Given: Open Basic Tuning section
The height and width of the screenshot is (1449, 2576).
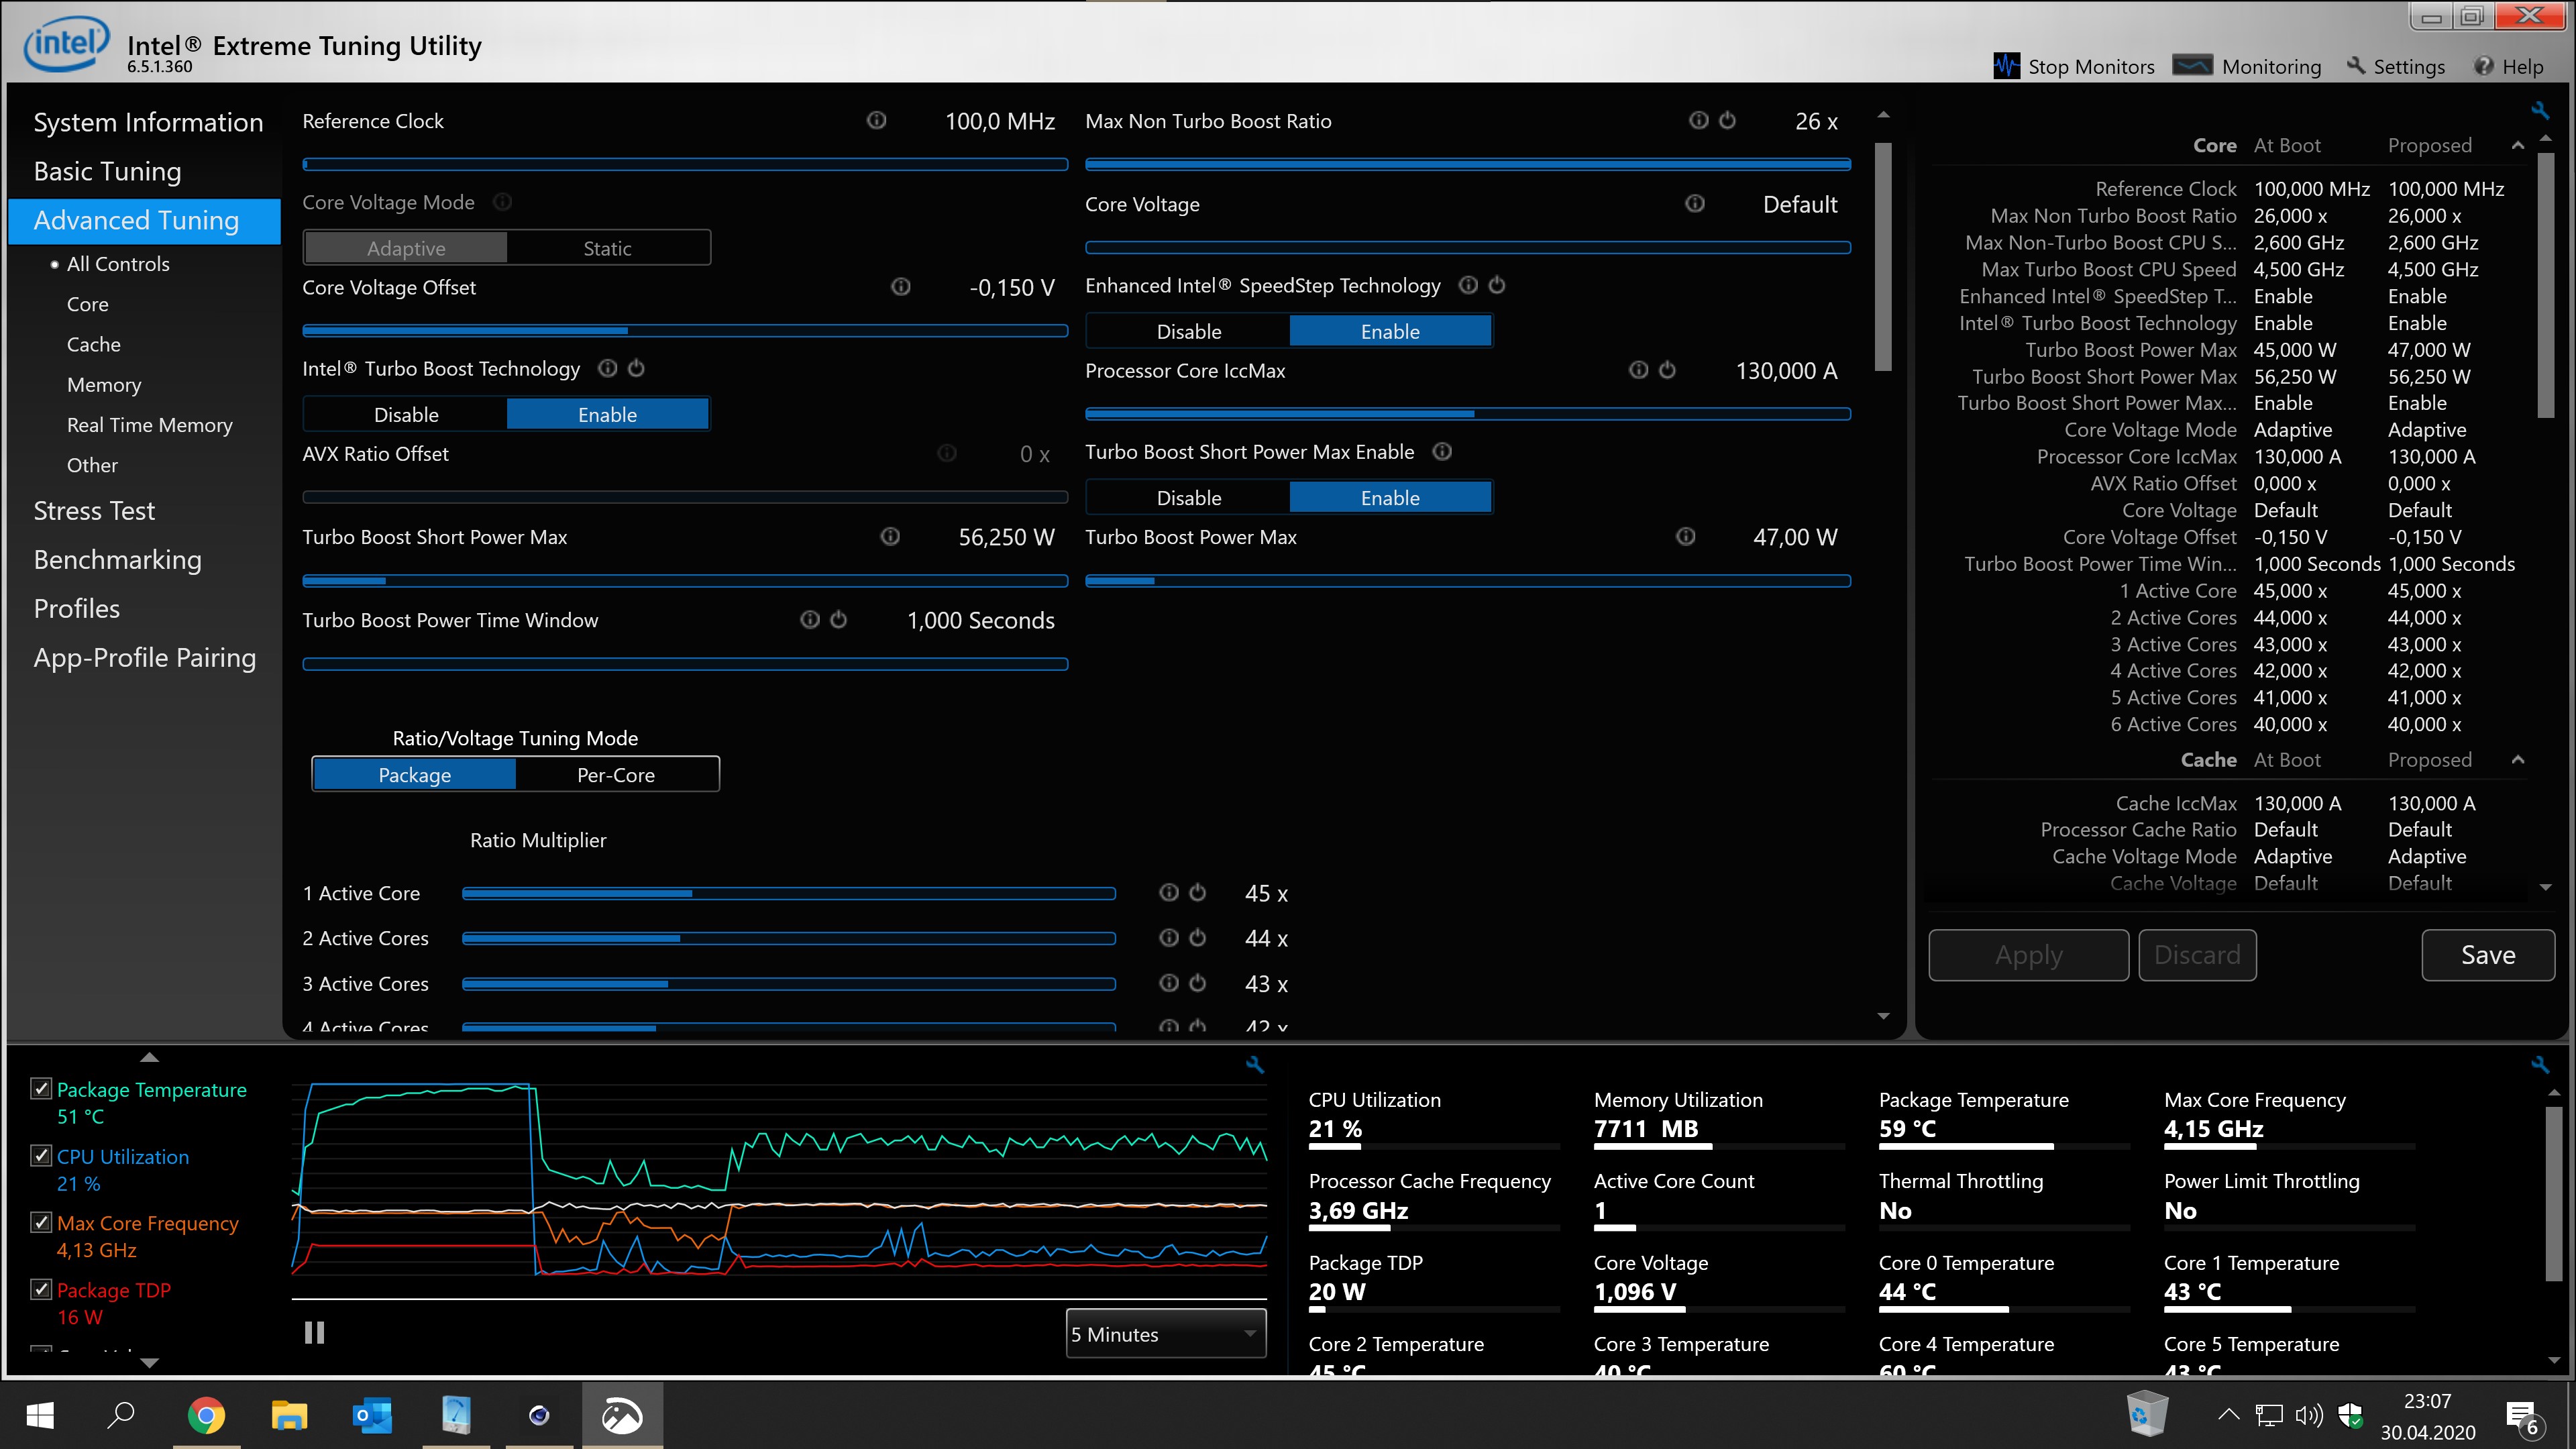Looking at the screenshot, I should [x=107, y=171].
